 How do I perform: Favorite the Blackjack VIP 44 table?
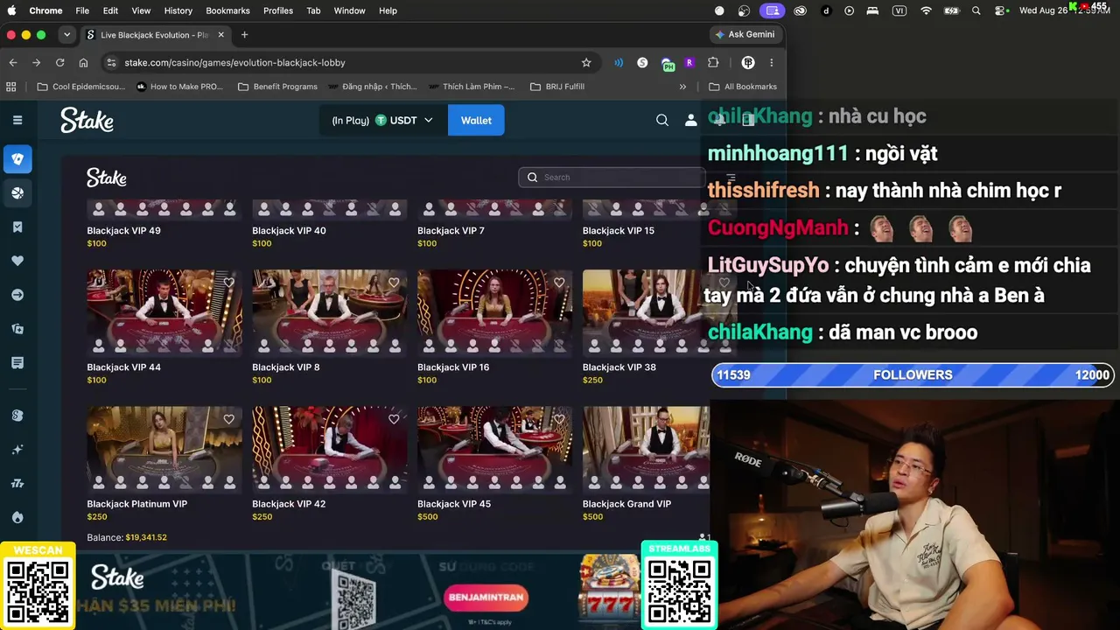coord(228,283)
